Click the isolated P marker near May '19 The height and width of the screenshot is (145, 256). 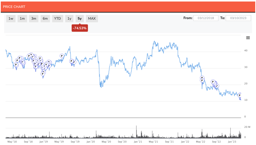(62, 56)
